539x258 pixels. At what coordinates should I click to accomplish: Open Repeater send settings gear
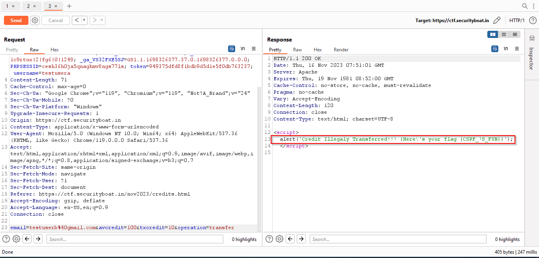(x=35, y=21)
